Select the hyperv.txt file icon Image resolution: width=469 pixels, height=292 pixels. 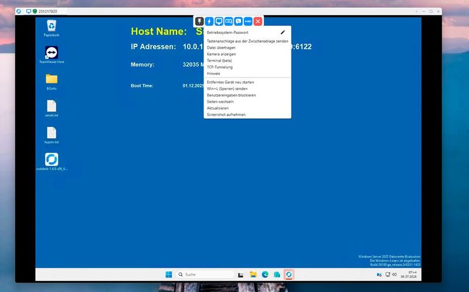[52, 135]
